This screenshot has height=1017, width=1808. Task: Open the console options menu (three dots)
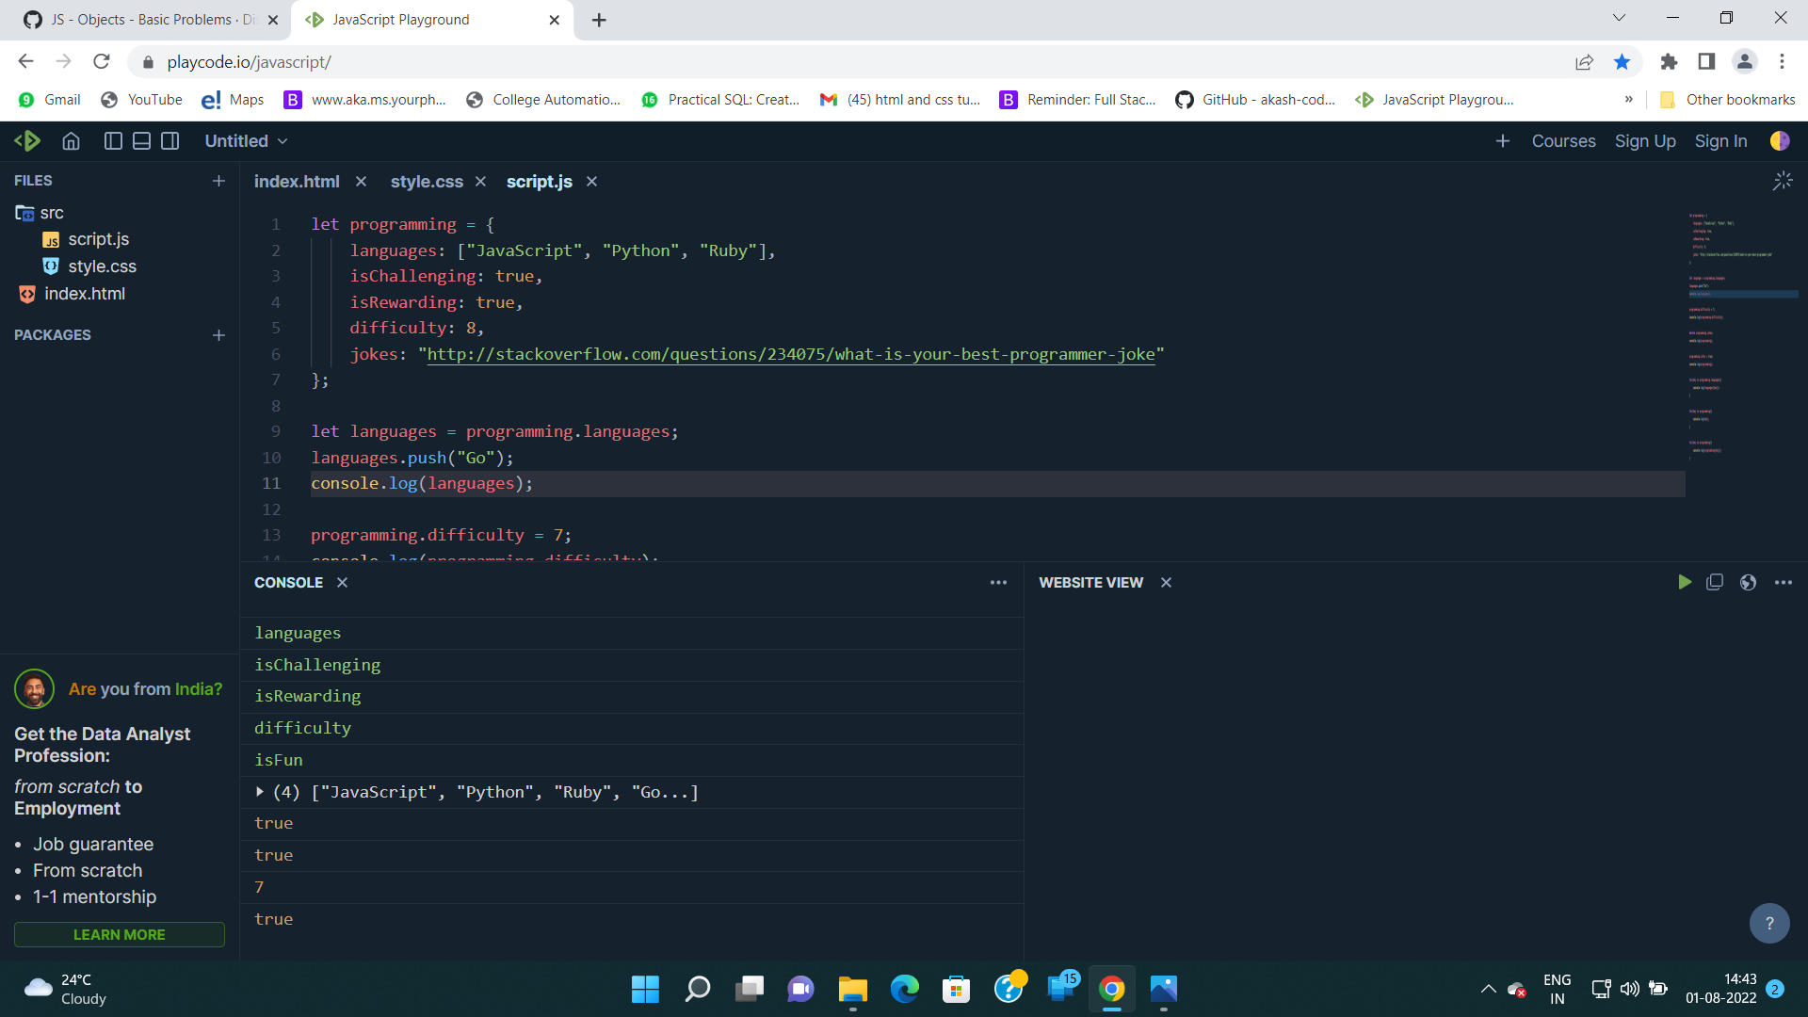(x=998, y=582)
